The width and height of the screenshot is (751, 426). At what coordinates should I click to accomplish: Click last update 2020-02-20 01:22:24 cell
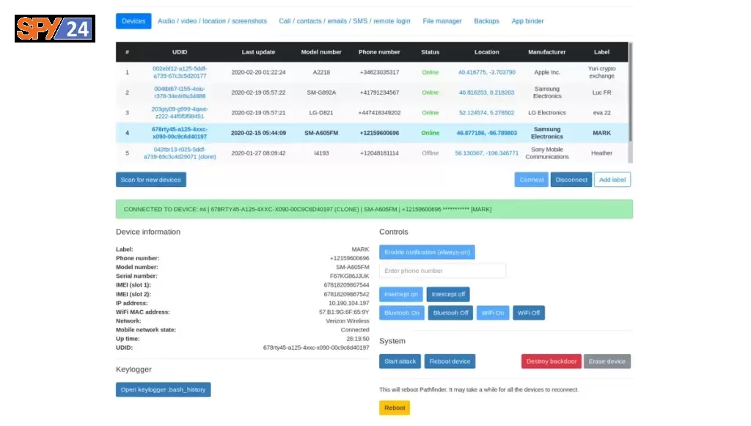click(258, 73)
